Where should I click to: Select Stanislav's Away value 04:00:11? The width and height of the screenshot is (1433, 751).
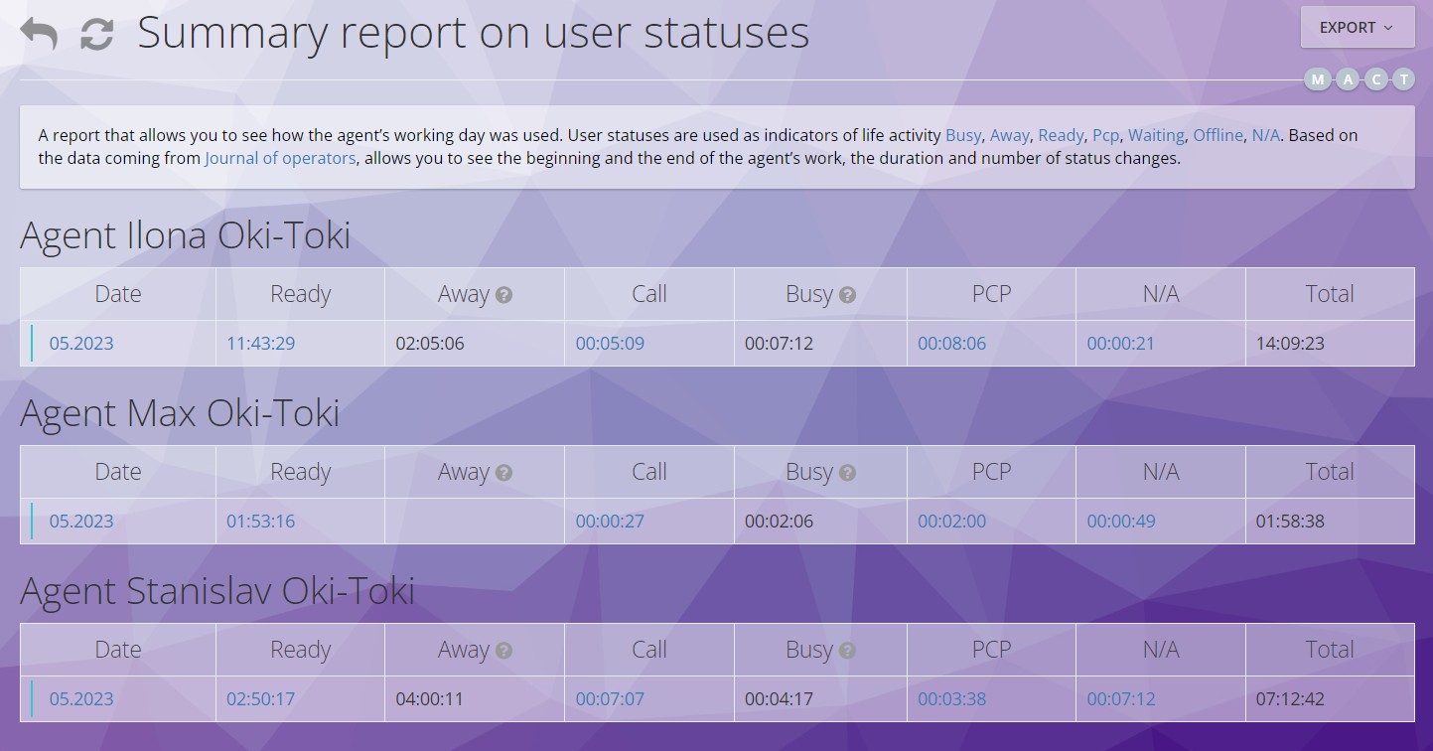click(430, 699)
